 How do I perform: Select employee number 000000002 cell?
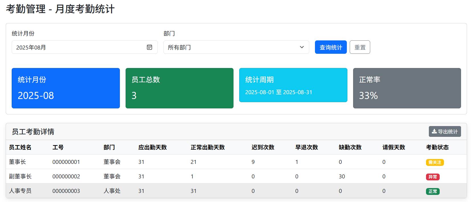[x=66, y=176]
